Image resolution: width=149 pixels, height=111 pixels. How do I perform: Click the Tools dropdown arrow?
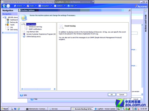[x=36, y=6]
